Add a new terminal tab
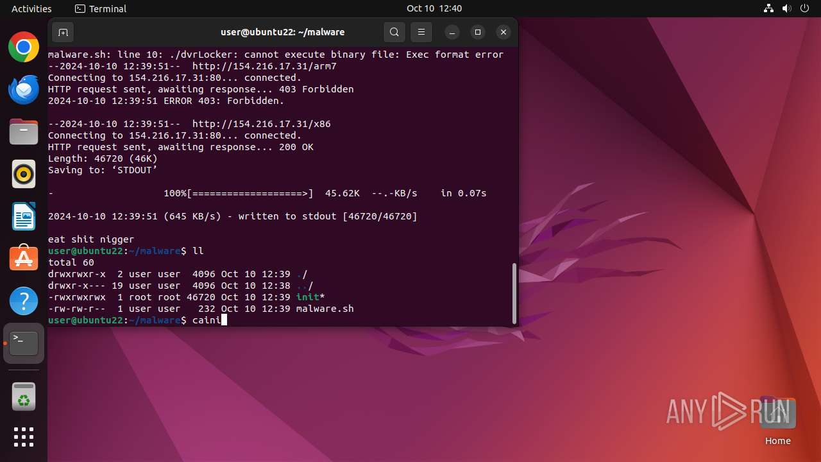The height and width of the screenshot is (462, 821). click(63, 32)
